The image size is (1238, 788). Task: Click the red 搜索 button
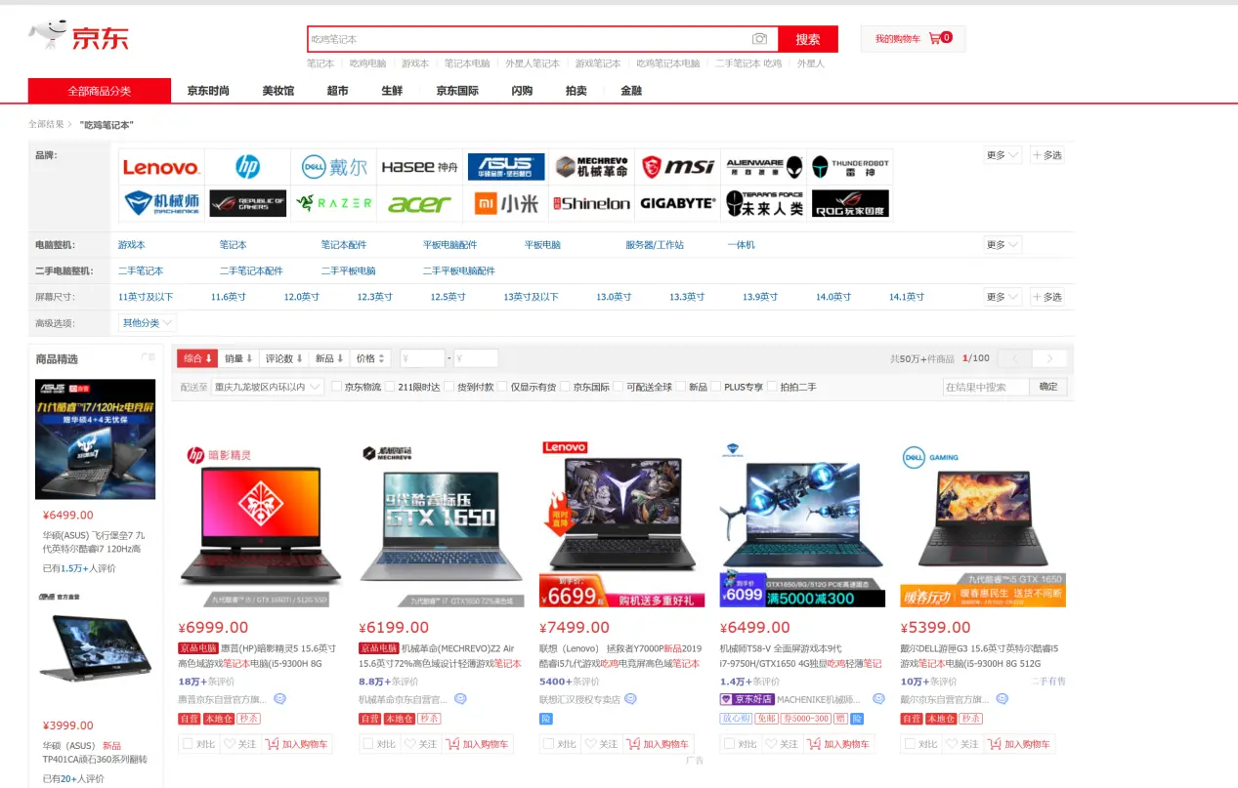[808, 39]
